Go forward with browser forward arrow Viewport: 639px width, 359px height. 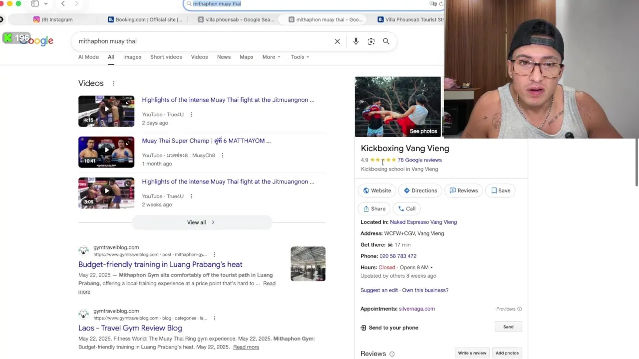[x=76, y=3]
